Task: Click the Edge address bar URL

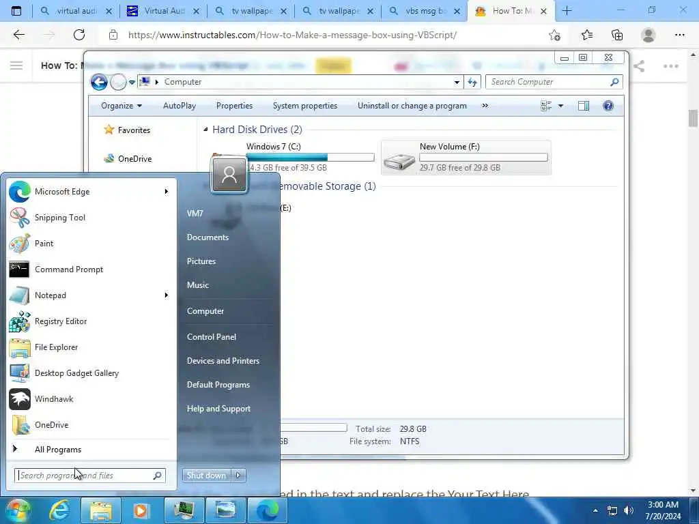Action: tap(292, 35)
